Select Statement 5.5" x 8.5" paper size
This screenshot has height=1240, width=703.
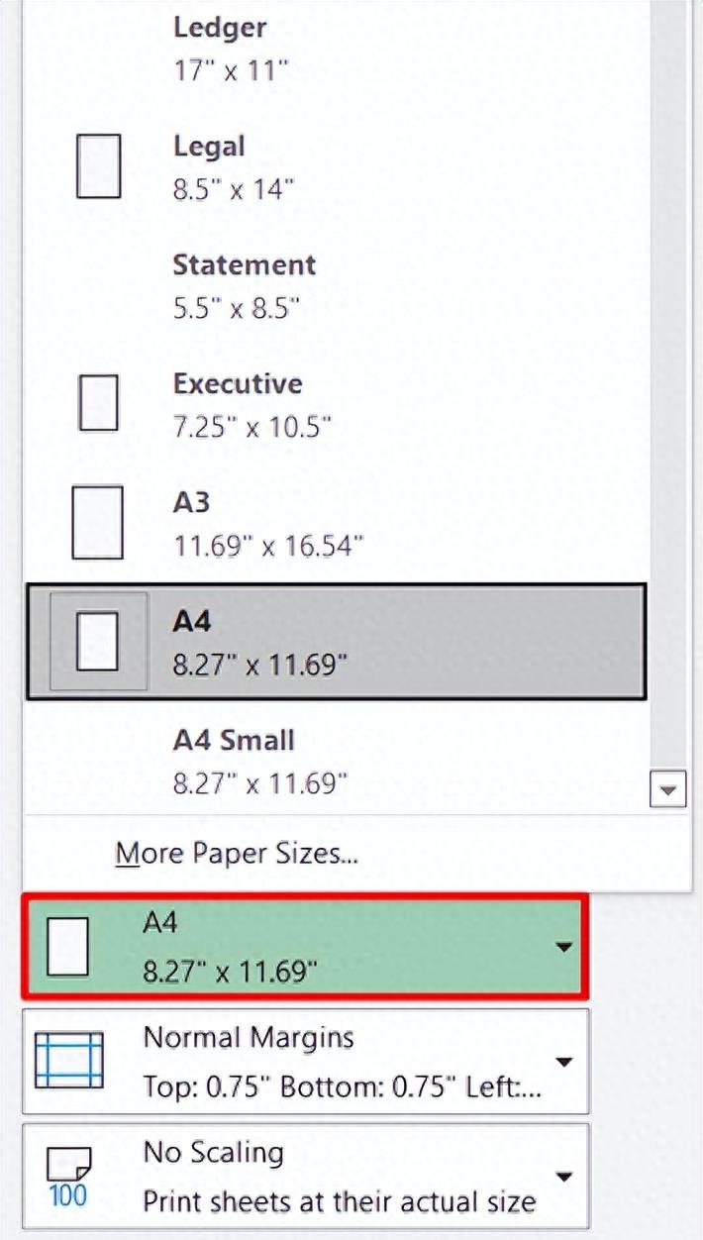244,284
